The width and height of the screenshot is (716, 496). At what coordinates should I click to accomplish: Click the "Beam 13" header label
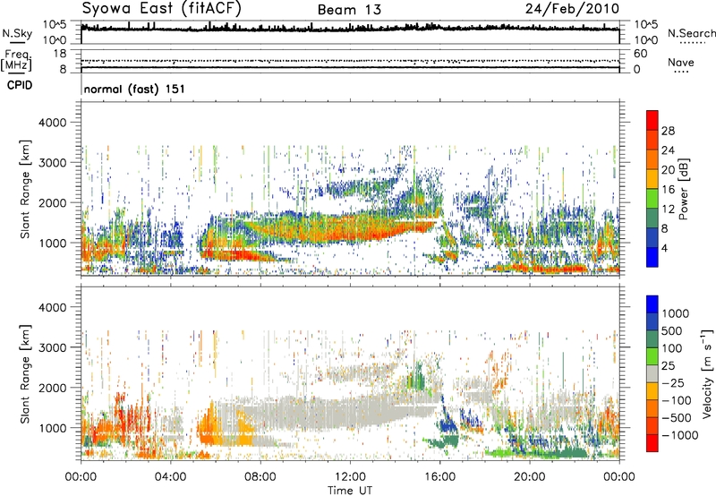pyautogui.click(x=349, y=10)
